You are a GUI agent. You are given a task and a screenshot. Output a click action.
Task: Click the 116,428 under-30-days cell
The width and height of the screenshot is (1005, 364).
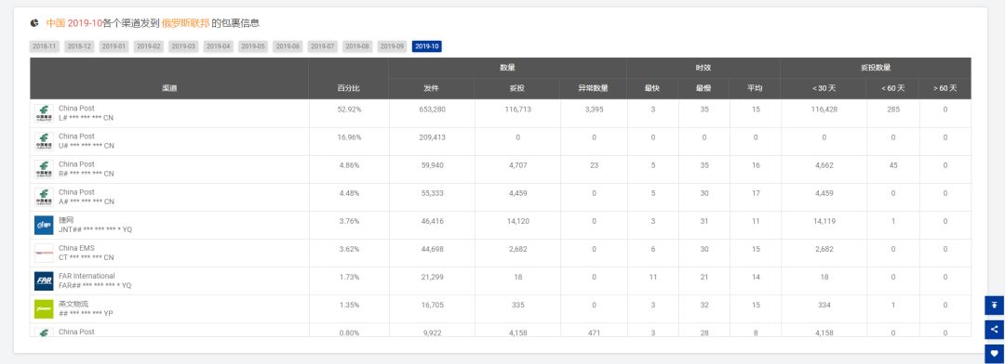coord(824,110)
